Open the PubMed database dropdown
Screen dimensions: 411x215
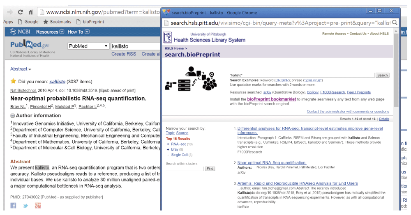click(88, 46)
